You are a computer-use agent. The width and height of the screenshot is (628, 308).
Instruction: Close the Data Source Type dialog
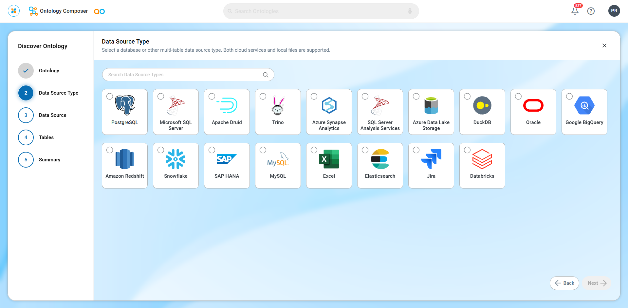pos(604,45)
